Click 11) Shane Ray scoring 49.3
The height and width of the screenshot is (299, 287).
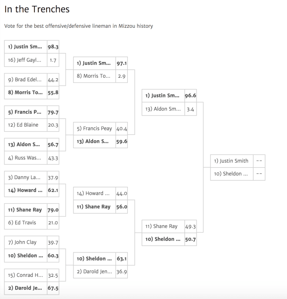coord(169,226)
